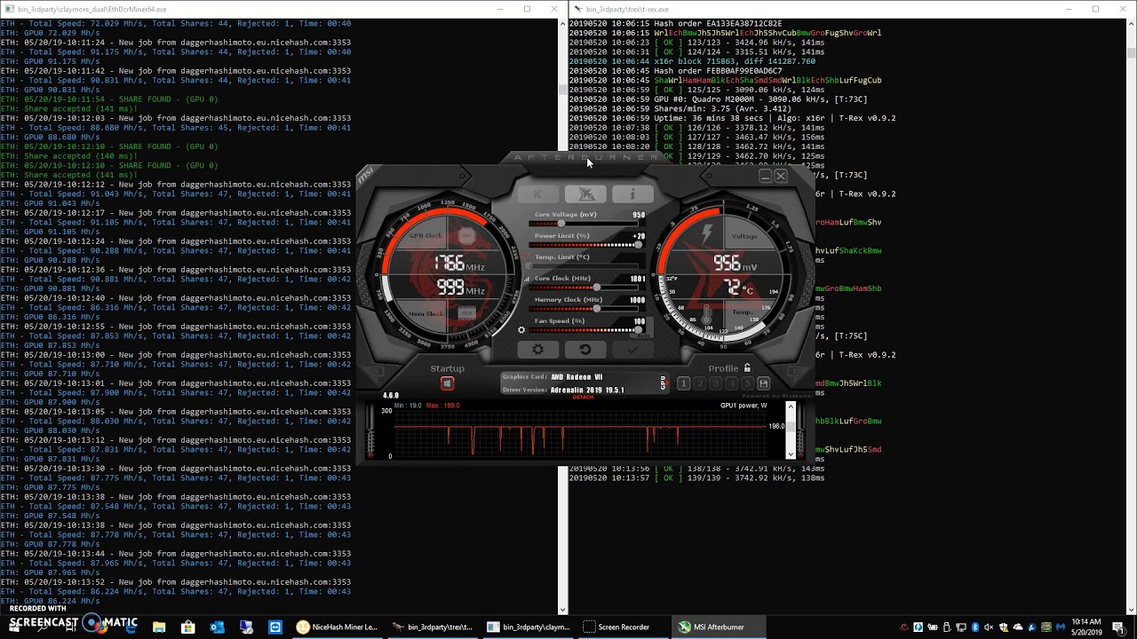
Task: Click MSI Afterburner taskbar button
Action: [x=719, y=627]
